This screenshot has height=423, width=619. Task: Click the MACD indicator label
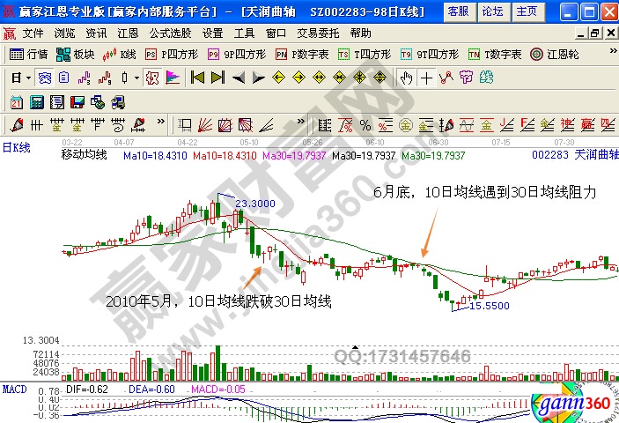[13, 388]
